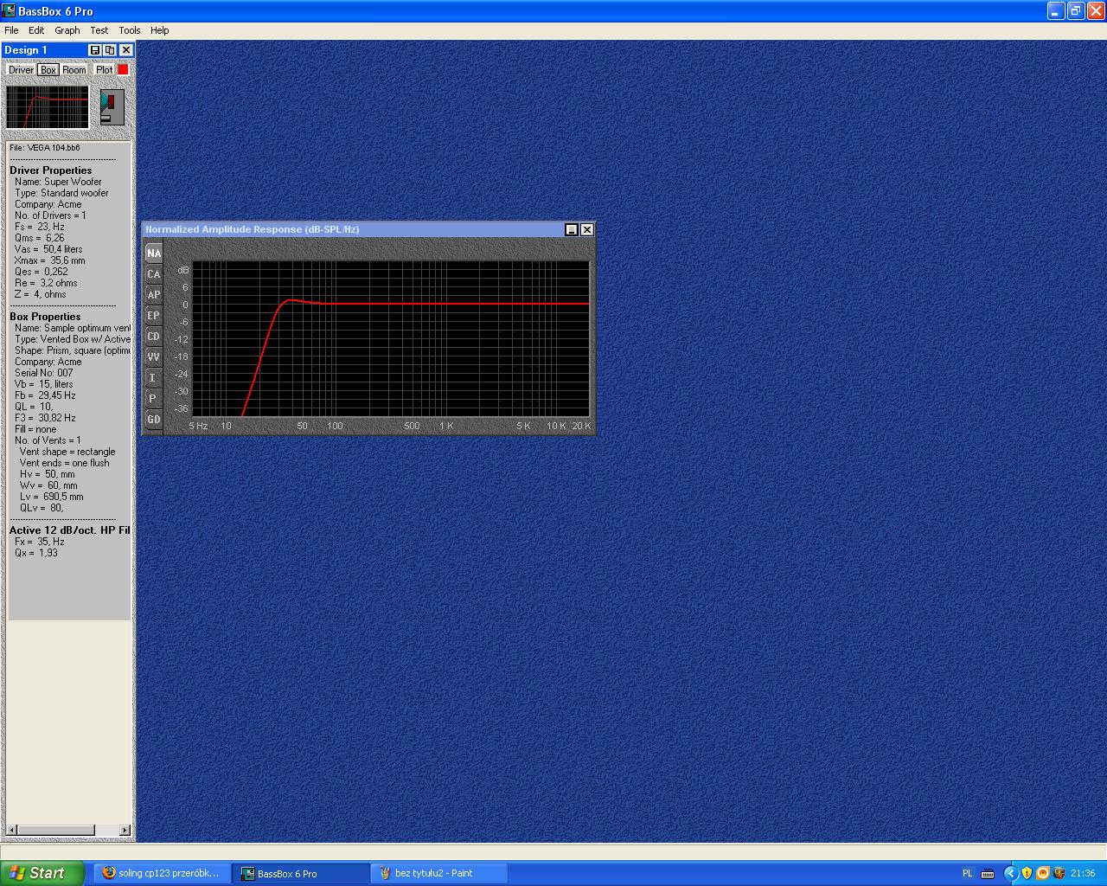1107x886 pixels.
Task: Click the PL language indicator
Action: tap(967, 873)
